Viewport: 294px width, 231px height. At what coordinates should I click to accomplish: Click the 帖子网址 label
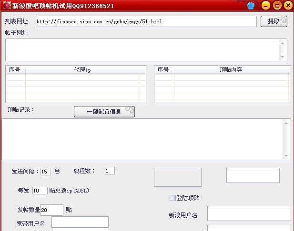(x=17, y=33)
